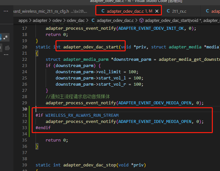Toggle the Use Regular Expression search option
Screen dimensions: 220x171
point(6,37)
